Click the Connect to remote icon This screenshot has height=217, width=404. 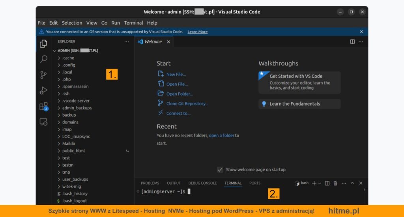(161, 112)
